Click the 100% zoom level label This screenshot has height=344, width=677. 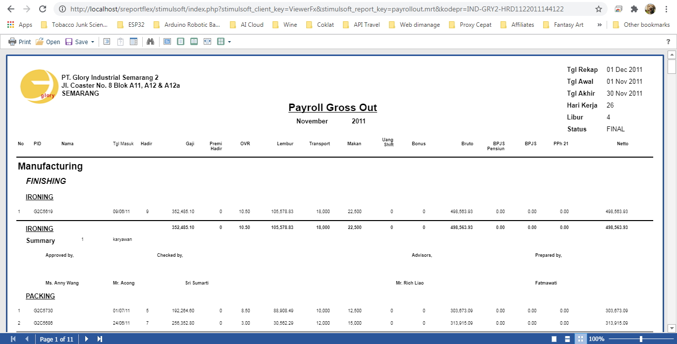point(596,339)
